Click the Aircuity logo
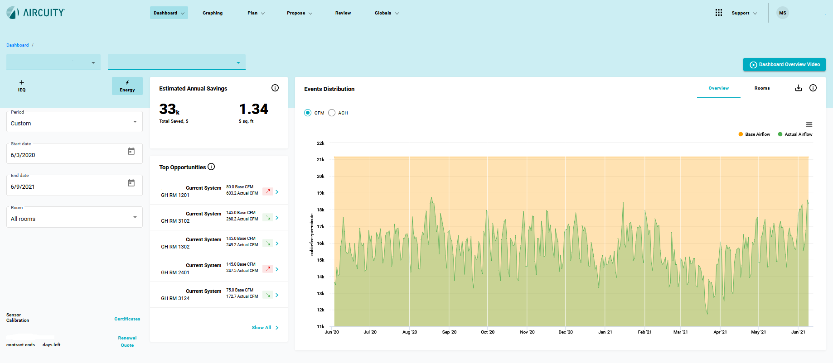This screenshot has width=833, height=363. point(35,13)
